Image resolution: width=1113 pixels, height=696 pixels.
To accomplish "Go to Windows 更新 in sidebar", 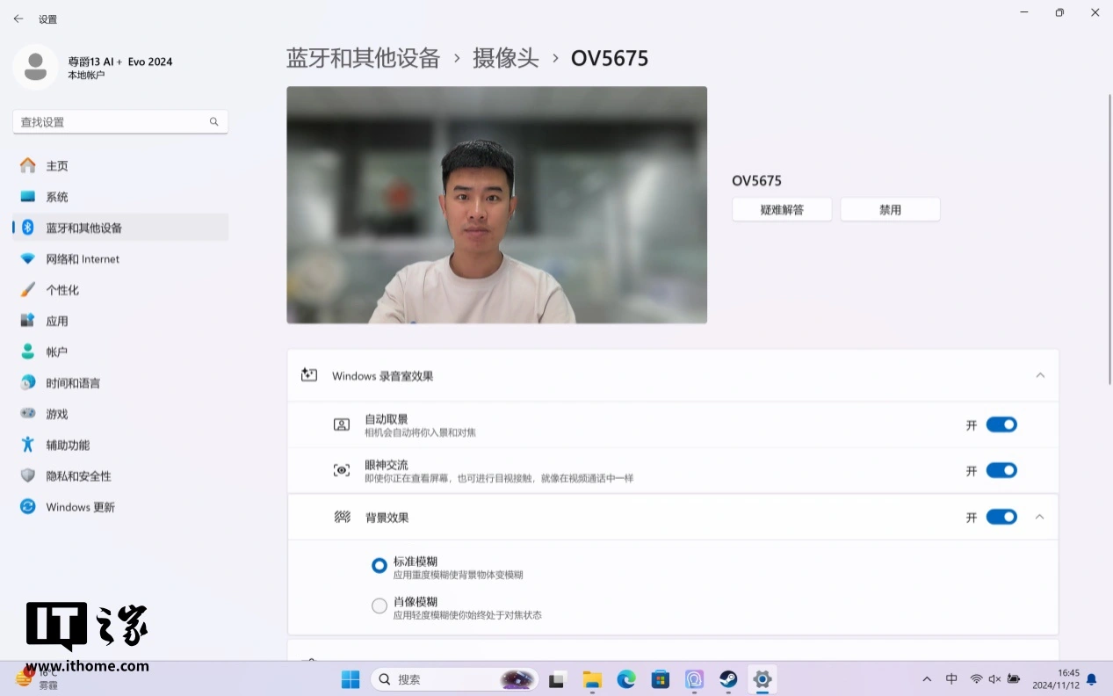I will pyautogui.click(x=80, y=507).
